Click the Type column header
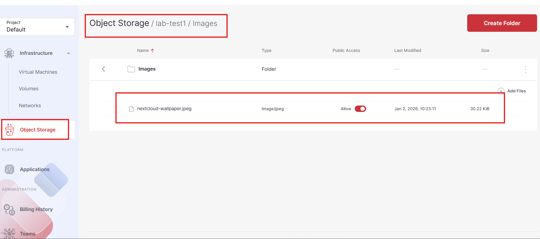Image resolution: width=540 pixels, height=239 pixels. pyautogui.click(x=267, y=50)
